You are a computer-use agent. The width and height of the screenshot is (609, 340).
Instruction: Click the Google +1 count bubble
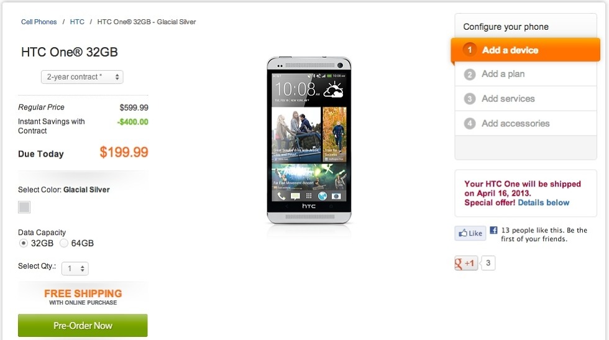(488, 264)
